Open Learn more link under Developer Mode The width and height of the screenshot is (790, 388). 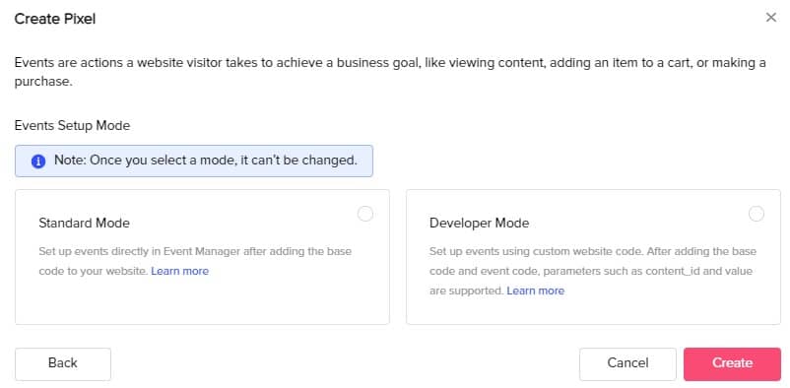click(x=536, y=291)
